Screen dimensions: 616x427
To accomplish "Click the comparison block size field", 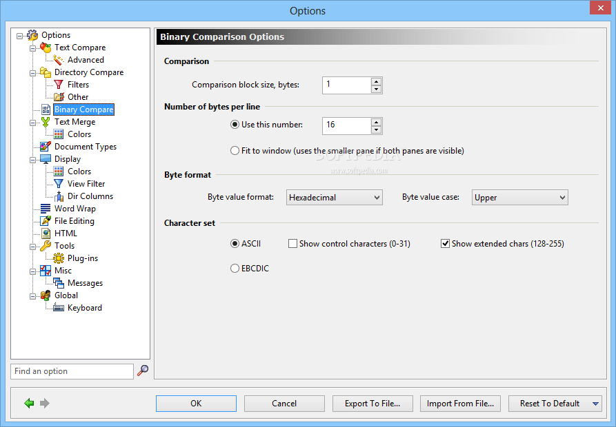I will coord(346,85).
